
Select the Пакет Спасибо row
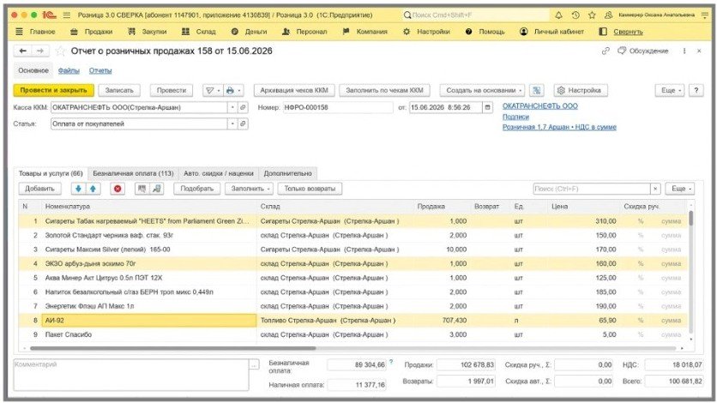[352, 334]
